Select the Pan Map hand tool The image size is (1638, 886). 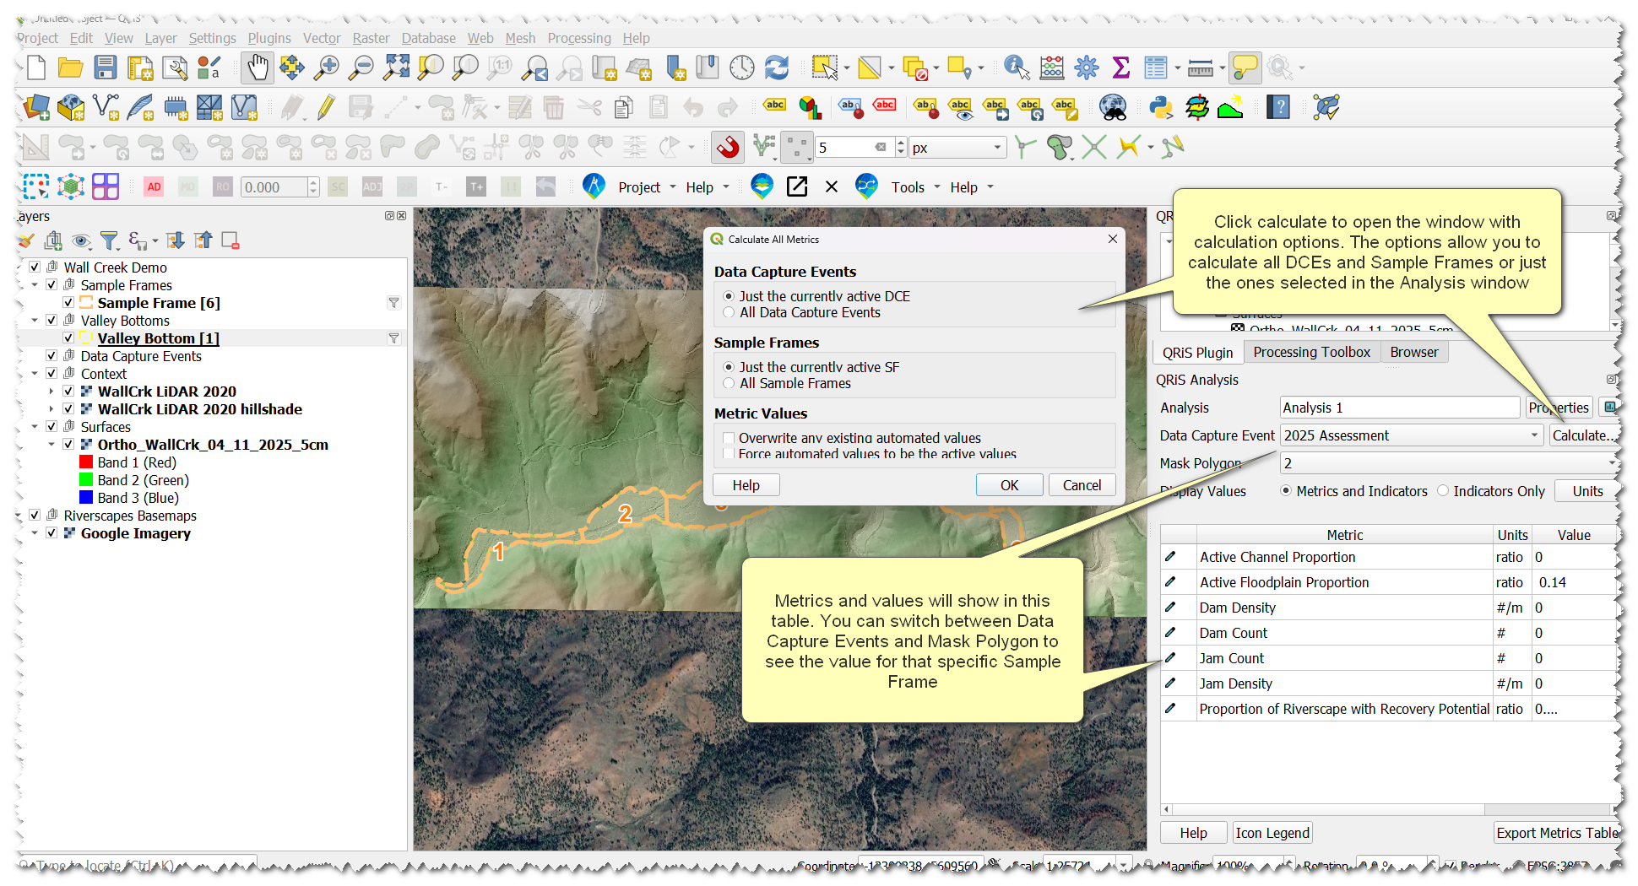pos(258,68)
